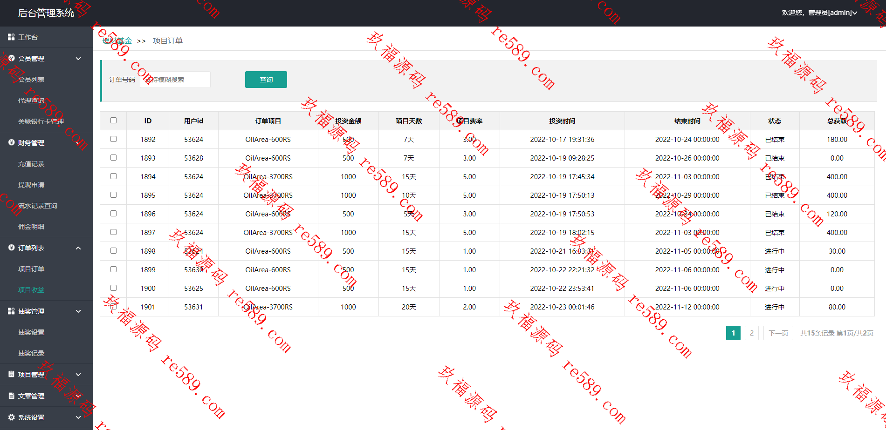Click the 投资金额 column header

[x=348, y=121]
